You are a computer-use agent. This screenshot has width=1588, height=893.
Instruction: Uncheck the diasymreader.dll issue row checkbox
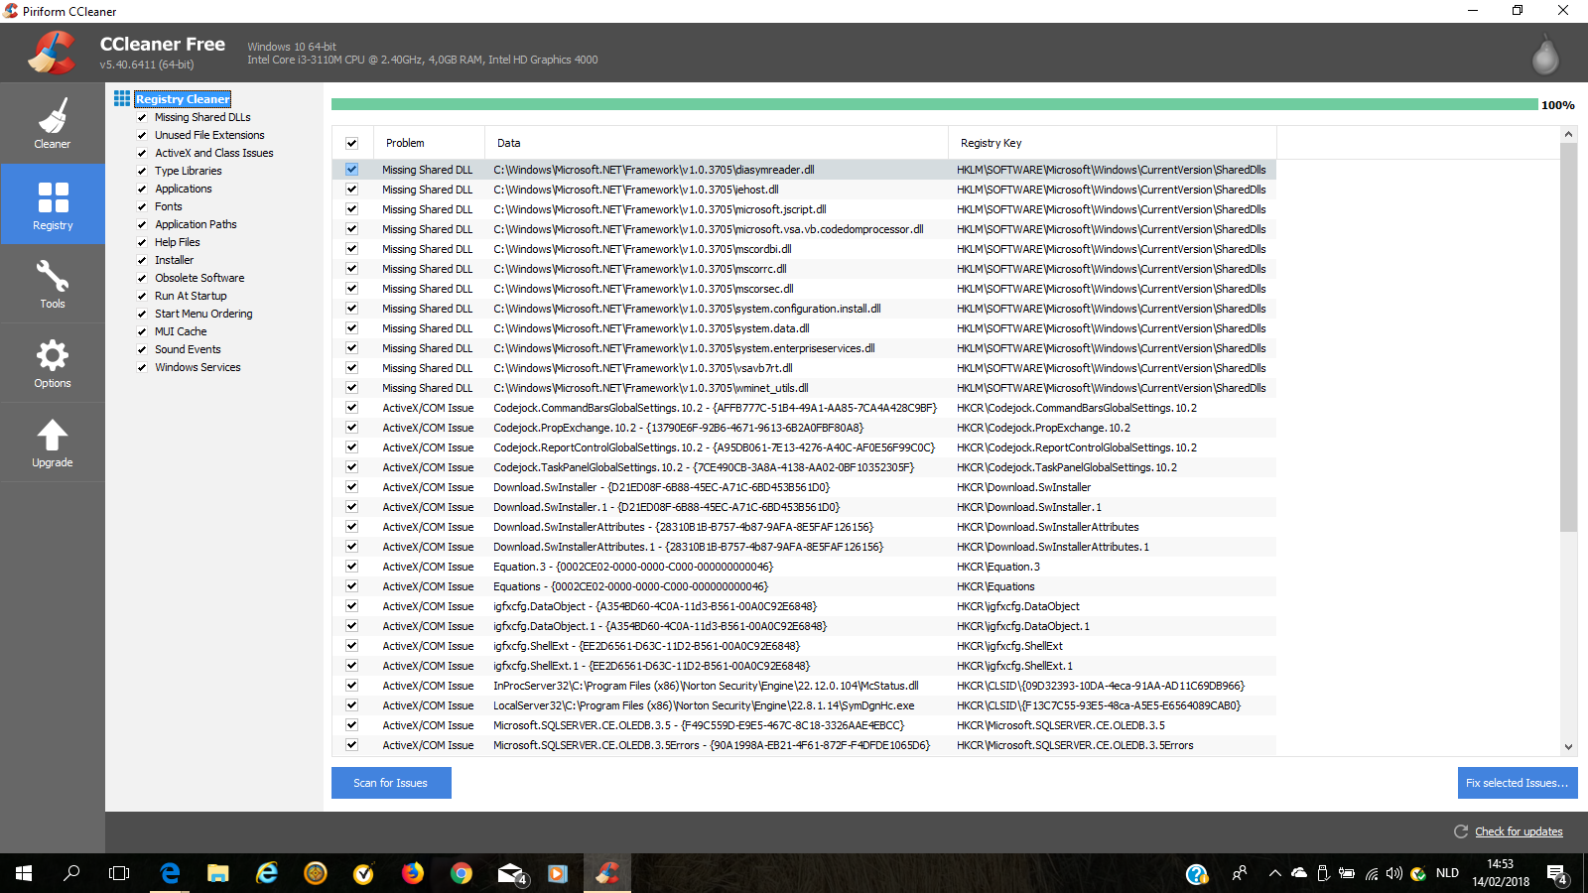pos(351,170)
